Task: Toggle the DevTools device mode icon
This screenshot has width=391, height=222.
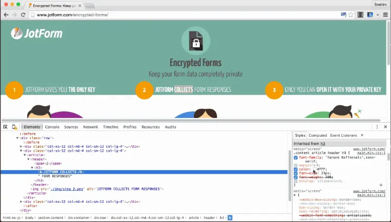Action: tap(15, 127)
